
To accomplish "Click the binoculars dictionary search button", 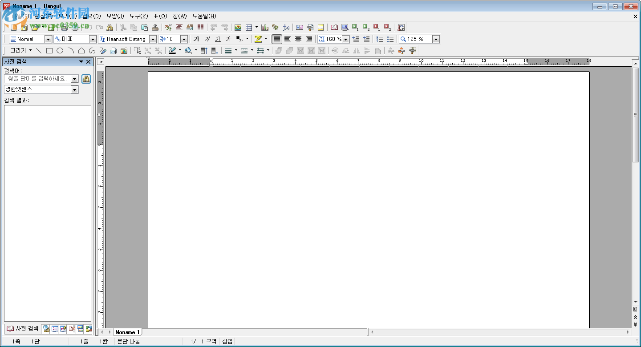I will point(86,79).
